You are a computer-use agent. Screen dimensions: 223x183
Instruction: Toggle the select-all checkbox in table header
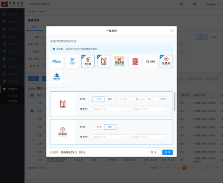32,95
